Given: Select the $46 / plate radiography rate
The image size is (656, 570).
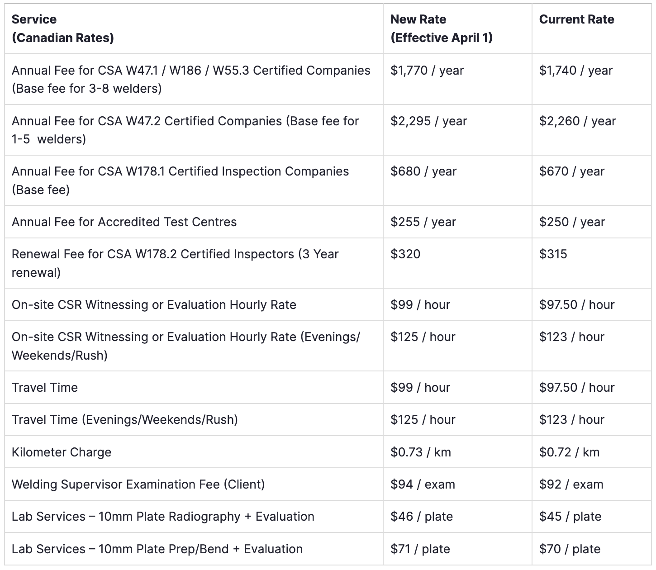Looking at the screenshot, I should tap(422, 517).
